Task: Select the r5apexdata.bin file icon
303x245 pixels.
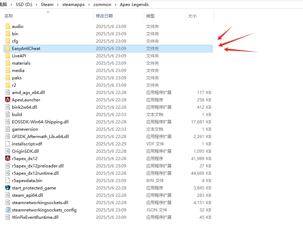Action: pos(8,180)
